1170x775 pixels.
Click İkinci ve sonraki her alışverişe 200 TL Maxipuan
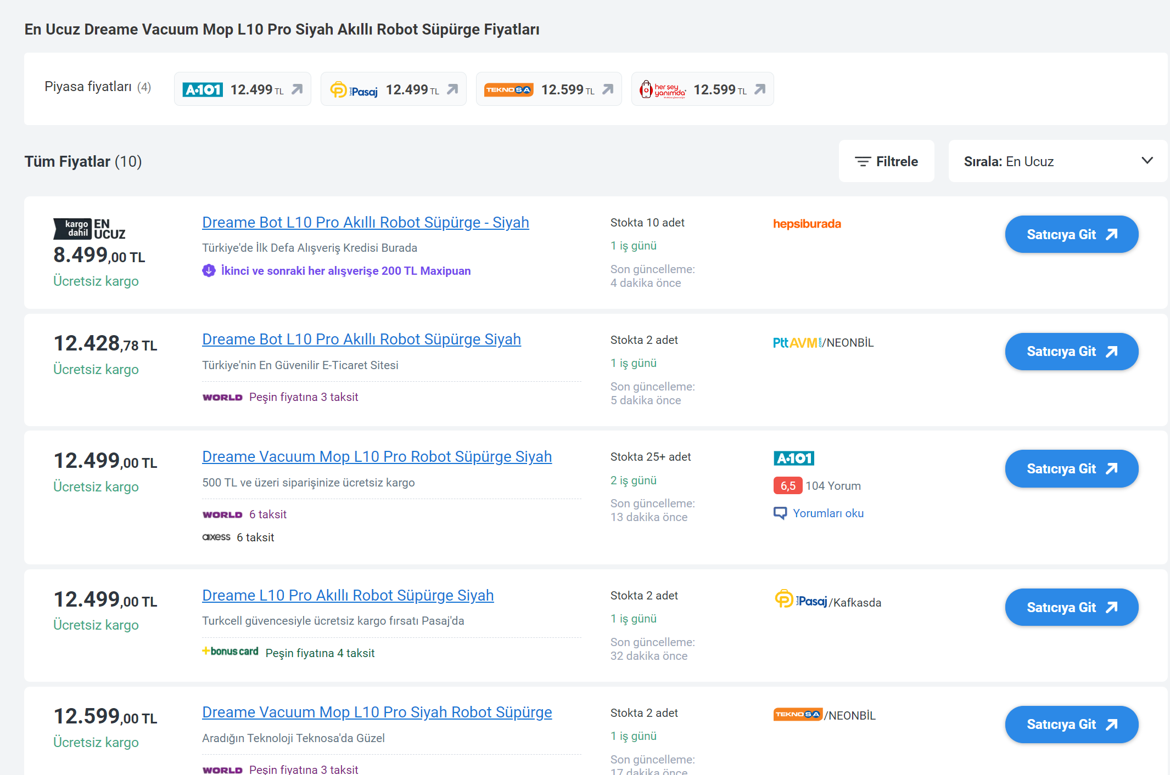pos(346,270)
